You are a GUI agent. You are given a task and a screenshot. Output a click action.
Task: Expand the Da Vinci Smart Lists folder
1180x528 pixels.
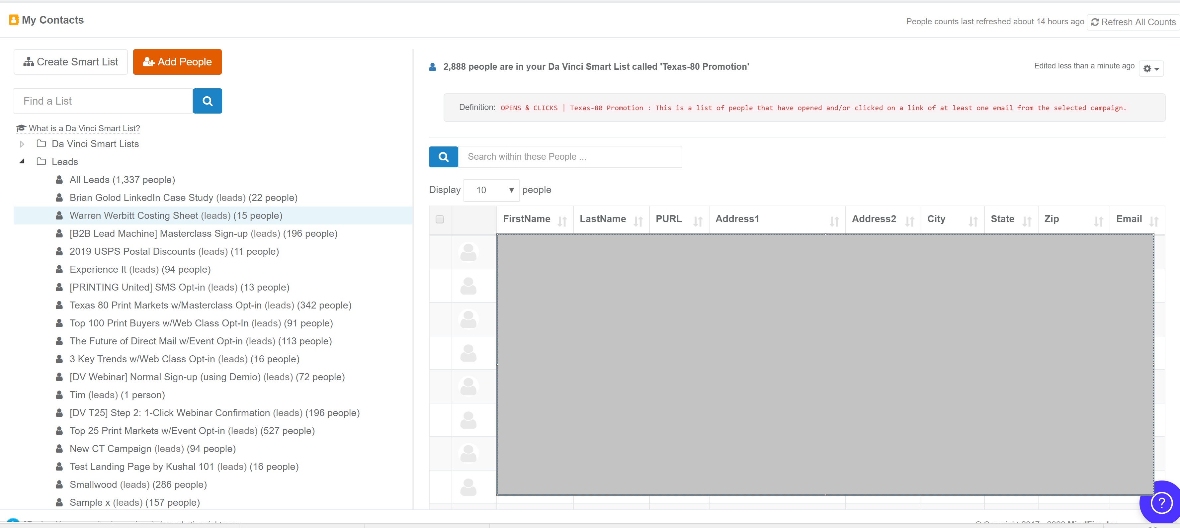tap(22, 144)
